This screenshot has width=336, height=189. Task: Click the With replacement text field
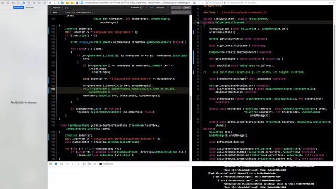117,12
